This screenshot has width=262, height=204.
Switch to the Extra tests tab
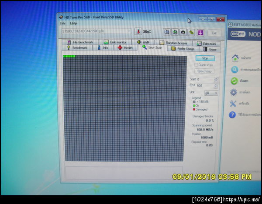pyautogui.click(x=207, y=43)
